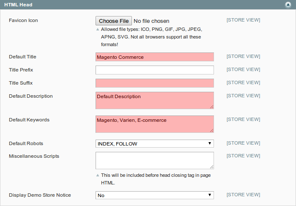
Task: Open the Default Robots dropdown
Action: point(155,144)
